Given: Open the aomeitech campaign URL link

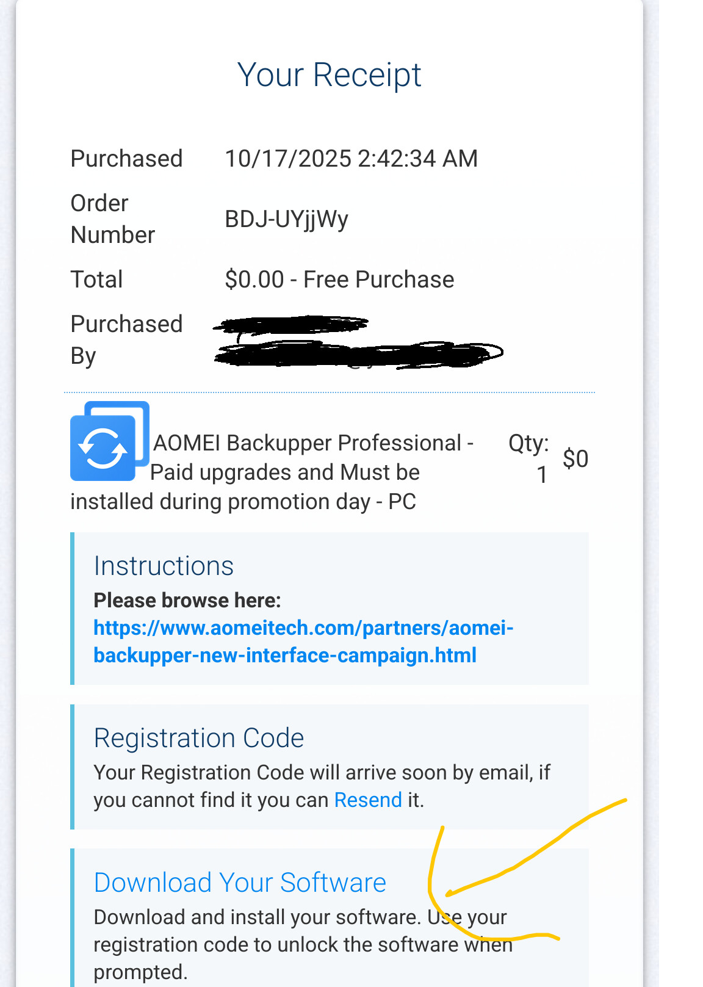Looking at the screenshot, I should coord(303,642).
